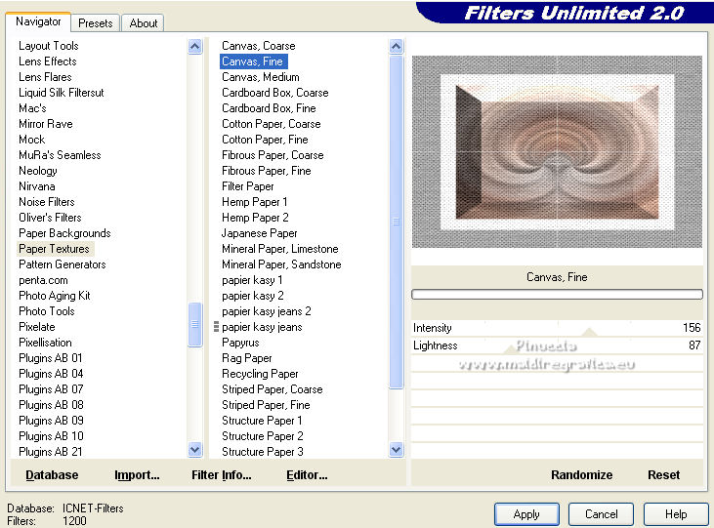Select Photo Tools category
The image size is (714, 528).
(47, 311)
